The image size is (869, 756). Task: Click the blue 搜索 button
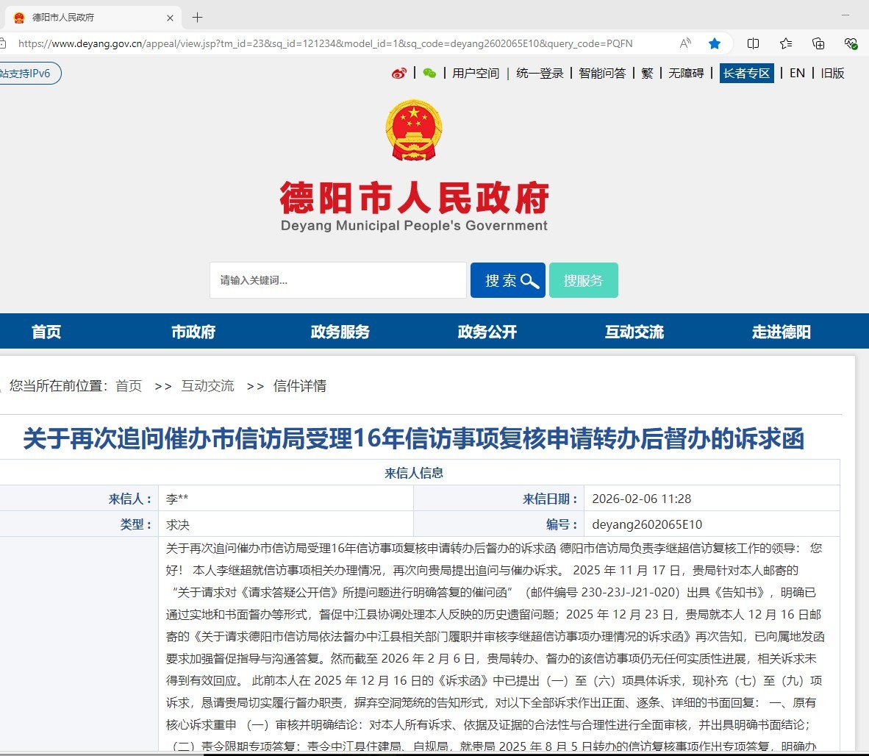(508, 280)
